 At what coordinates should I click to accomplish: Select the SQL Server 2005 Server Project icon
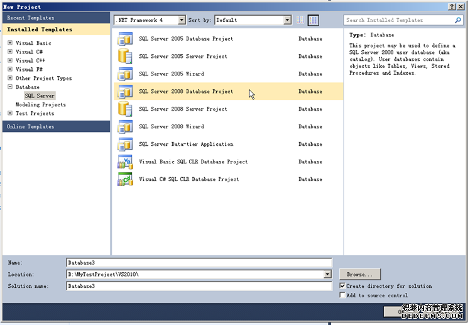click(125, 57)
